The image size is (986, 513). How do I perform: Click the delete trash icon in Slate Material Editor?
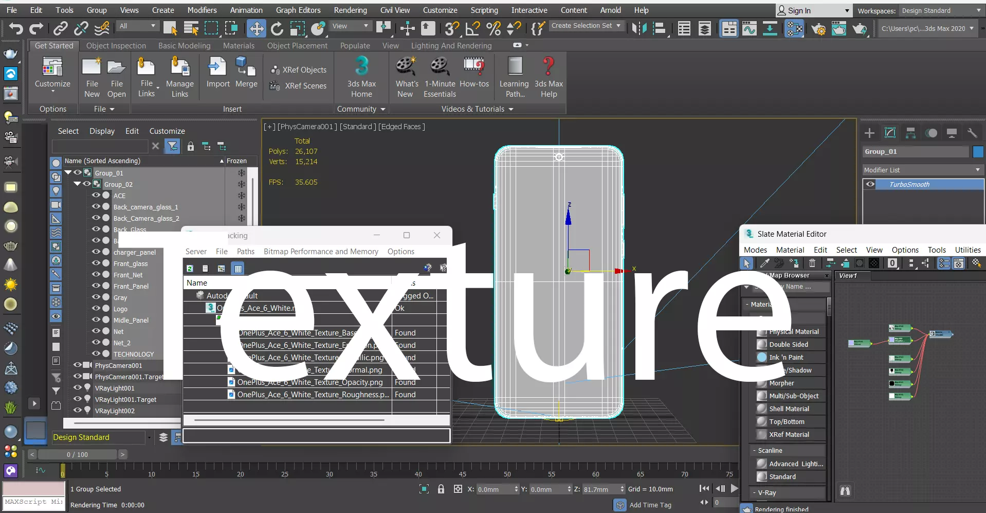[812, 263]
